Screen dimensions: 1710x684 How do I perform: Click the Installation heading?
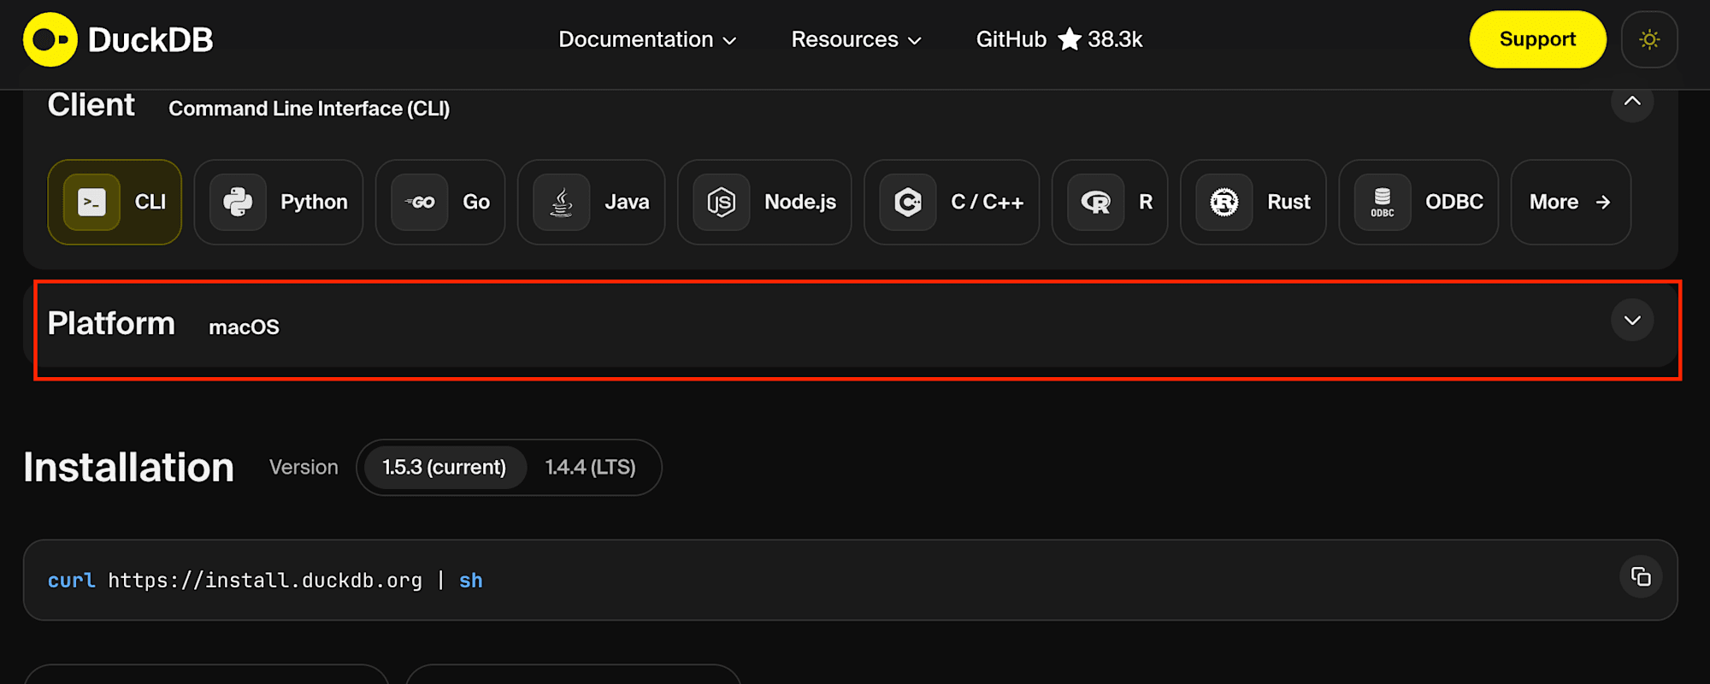(129, 468)
